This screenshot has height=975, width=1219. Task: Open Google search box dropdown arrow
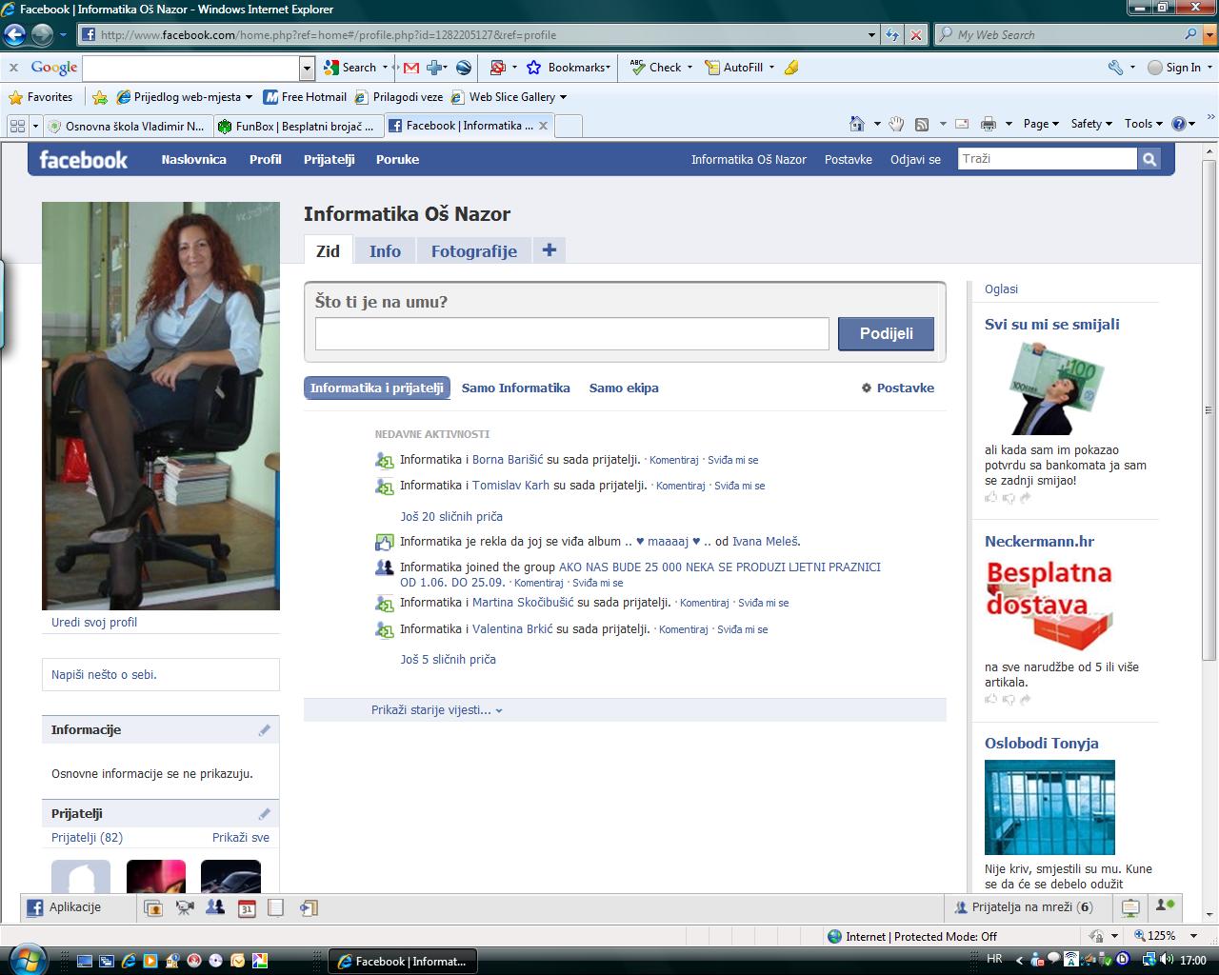[307, 68]
